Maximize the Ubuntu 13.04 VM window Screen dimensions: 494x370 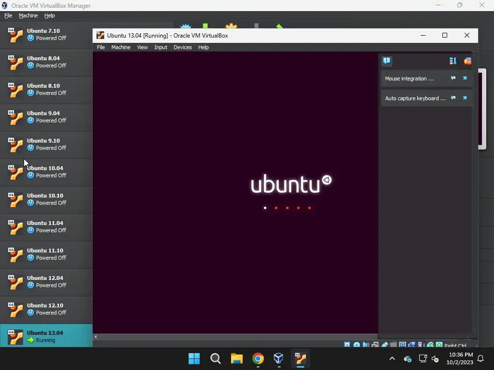coord(445,35)
